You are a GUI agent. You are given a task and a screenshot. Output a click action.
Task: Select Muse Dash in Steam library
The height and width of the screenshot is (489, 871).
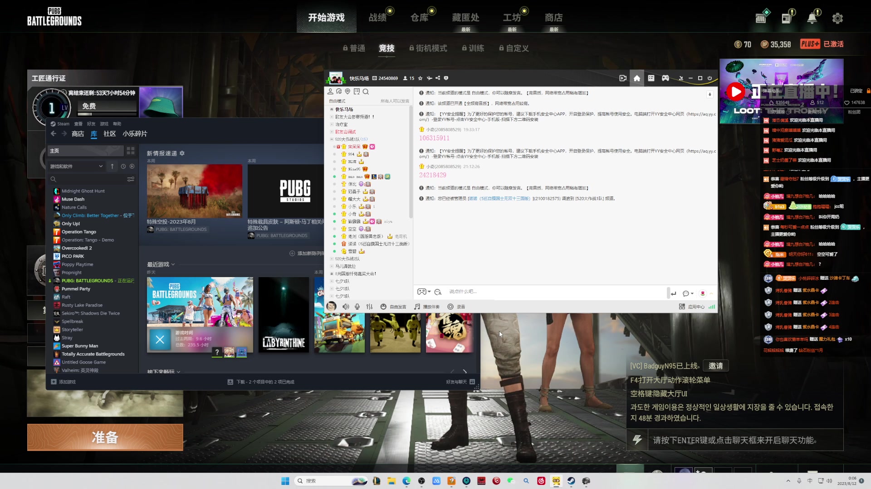tap(73, 199)
